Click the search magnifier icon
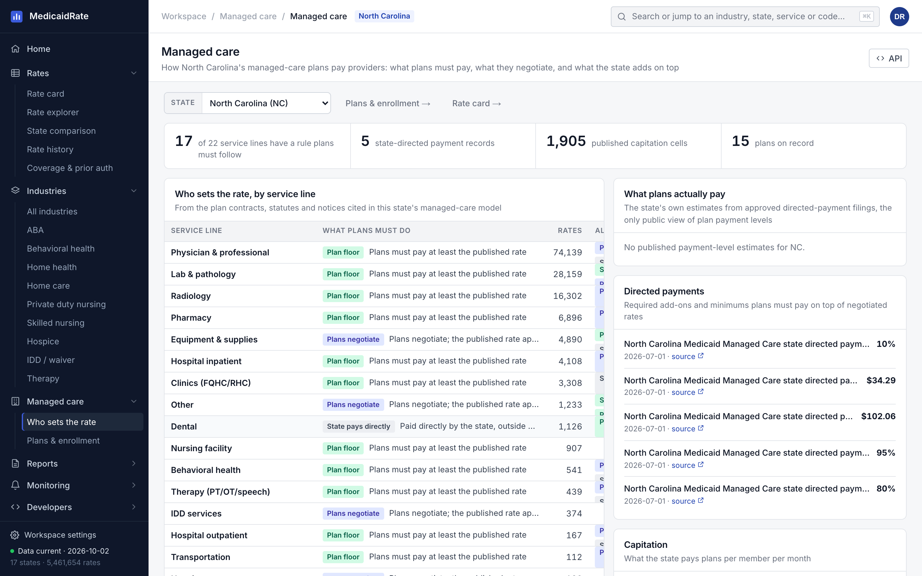 click(622, 16)
